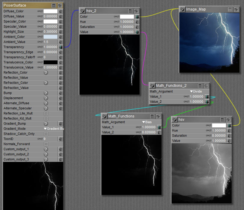The image size is (244, 210).
Task: Open the Bias Math_Argument dropdown
Action: pos(147,122)
